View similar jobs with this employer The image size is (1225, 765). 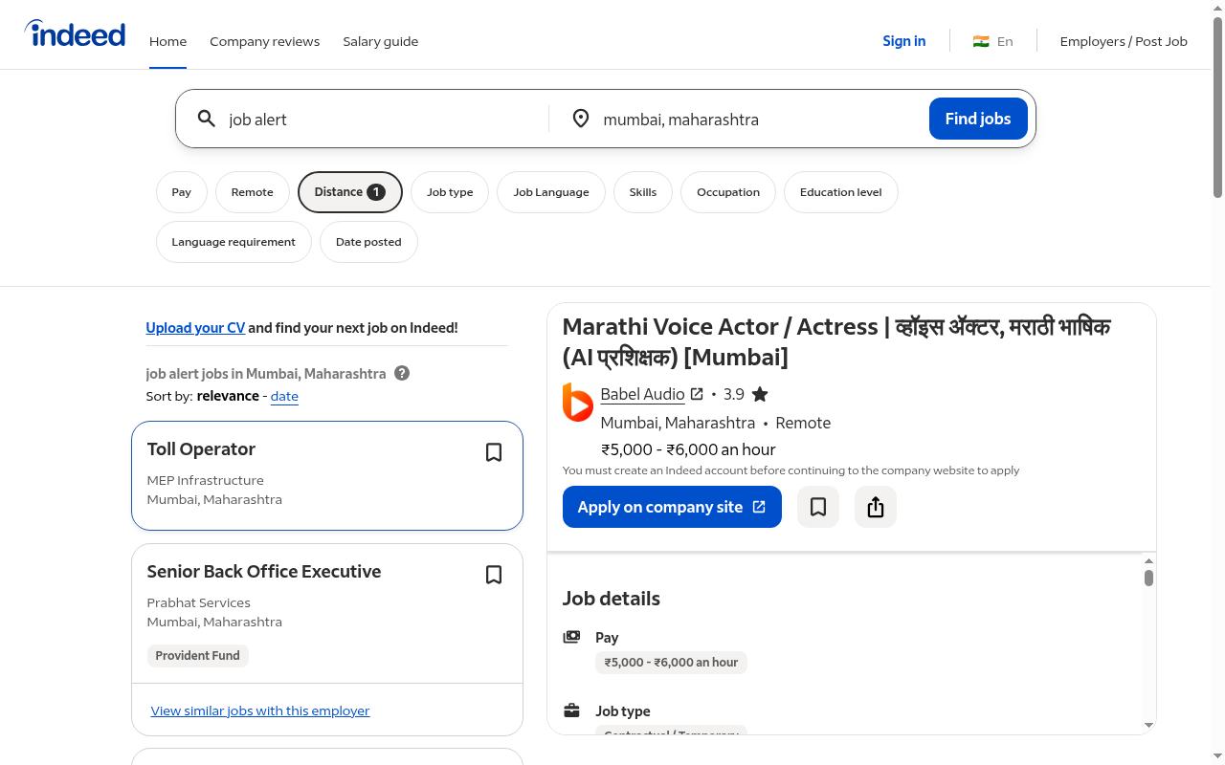[x=260, y=710]
